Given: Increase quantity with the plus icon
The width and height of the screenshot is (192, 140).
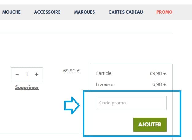Looking at the screenshot, I should point(37,74).
